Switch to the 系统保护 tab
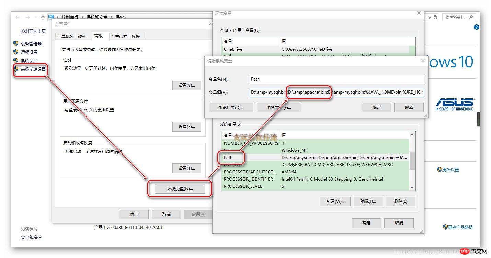The width and height of the screenshot is (491, 258). click(119, 36)
